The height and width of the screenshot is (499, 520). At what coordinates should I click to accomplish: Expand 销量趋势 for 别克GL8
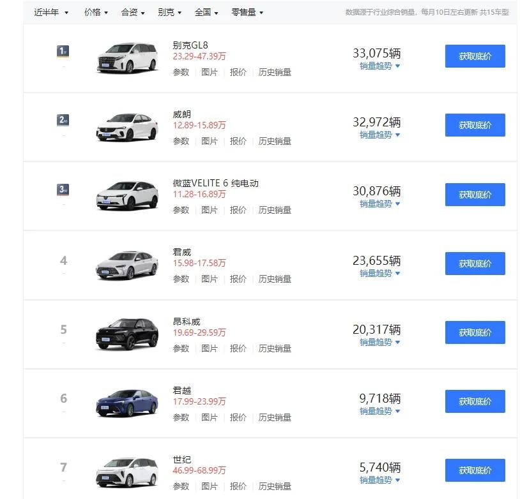[x=379, y=66]
